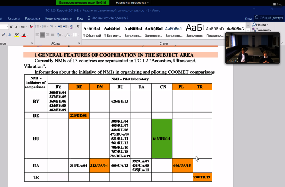Click the numbered list icon
The image size is (285, 187).
click(x=45, y=27)
